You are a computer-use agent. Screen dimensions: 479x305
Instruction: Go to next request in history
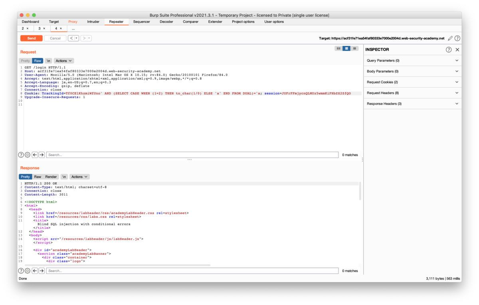84,38
